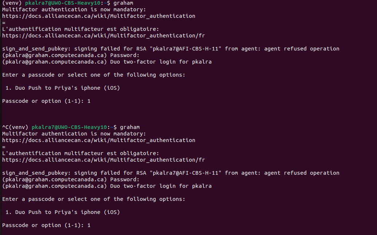This screenshot has height=235, width=377.
Task: Click the latest agent refused operation error
Action: coord(309,173)
